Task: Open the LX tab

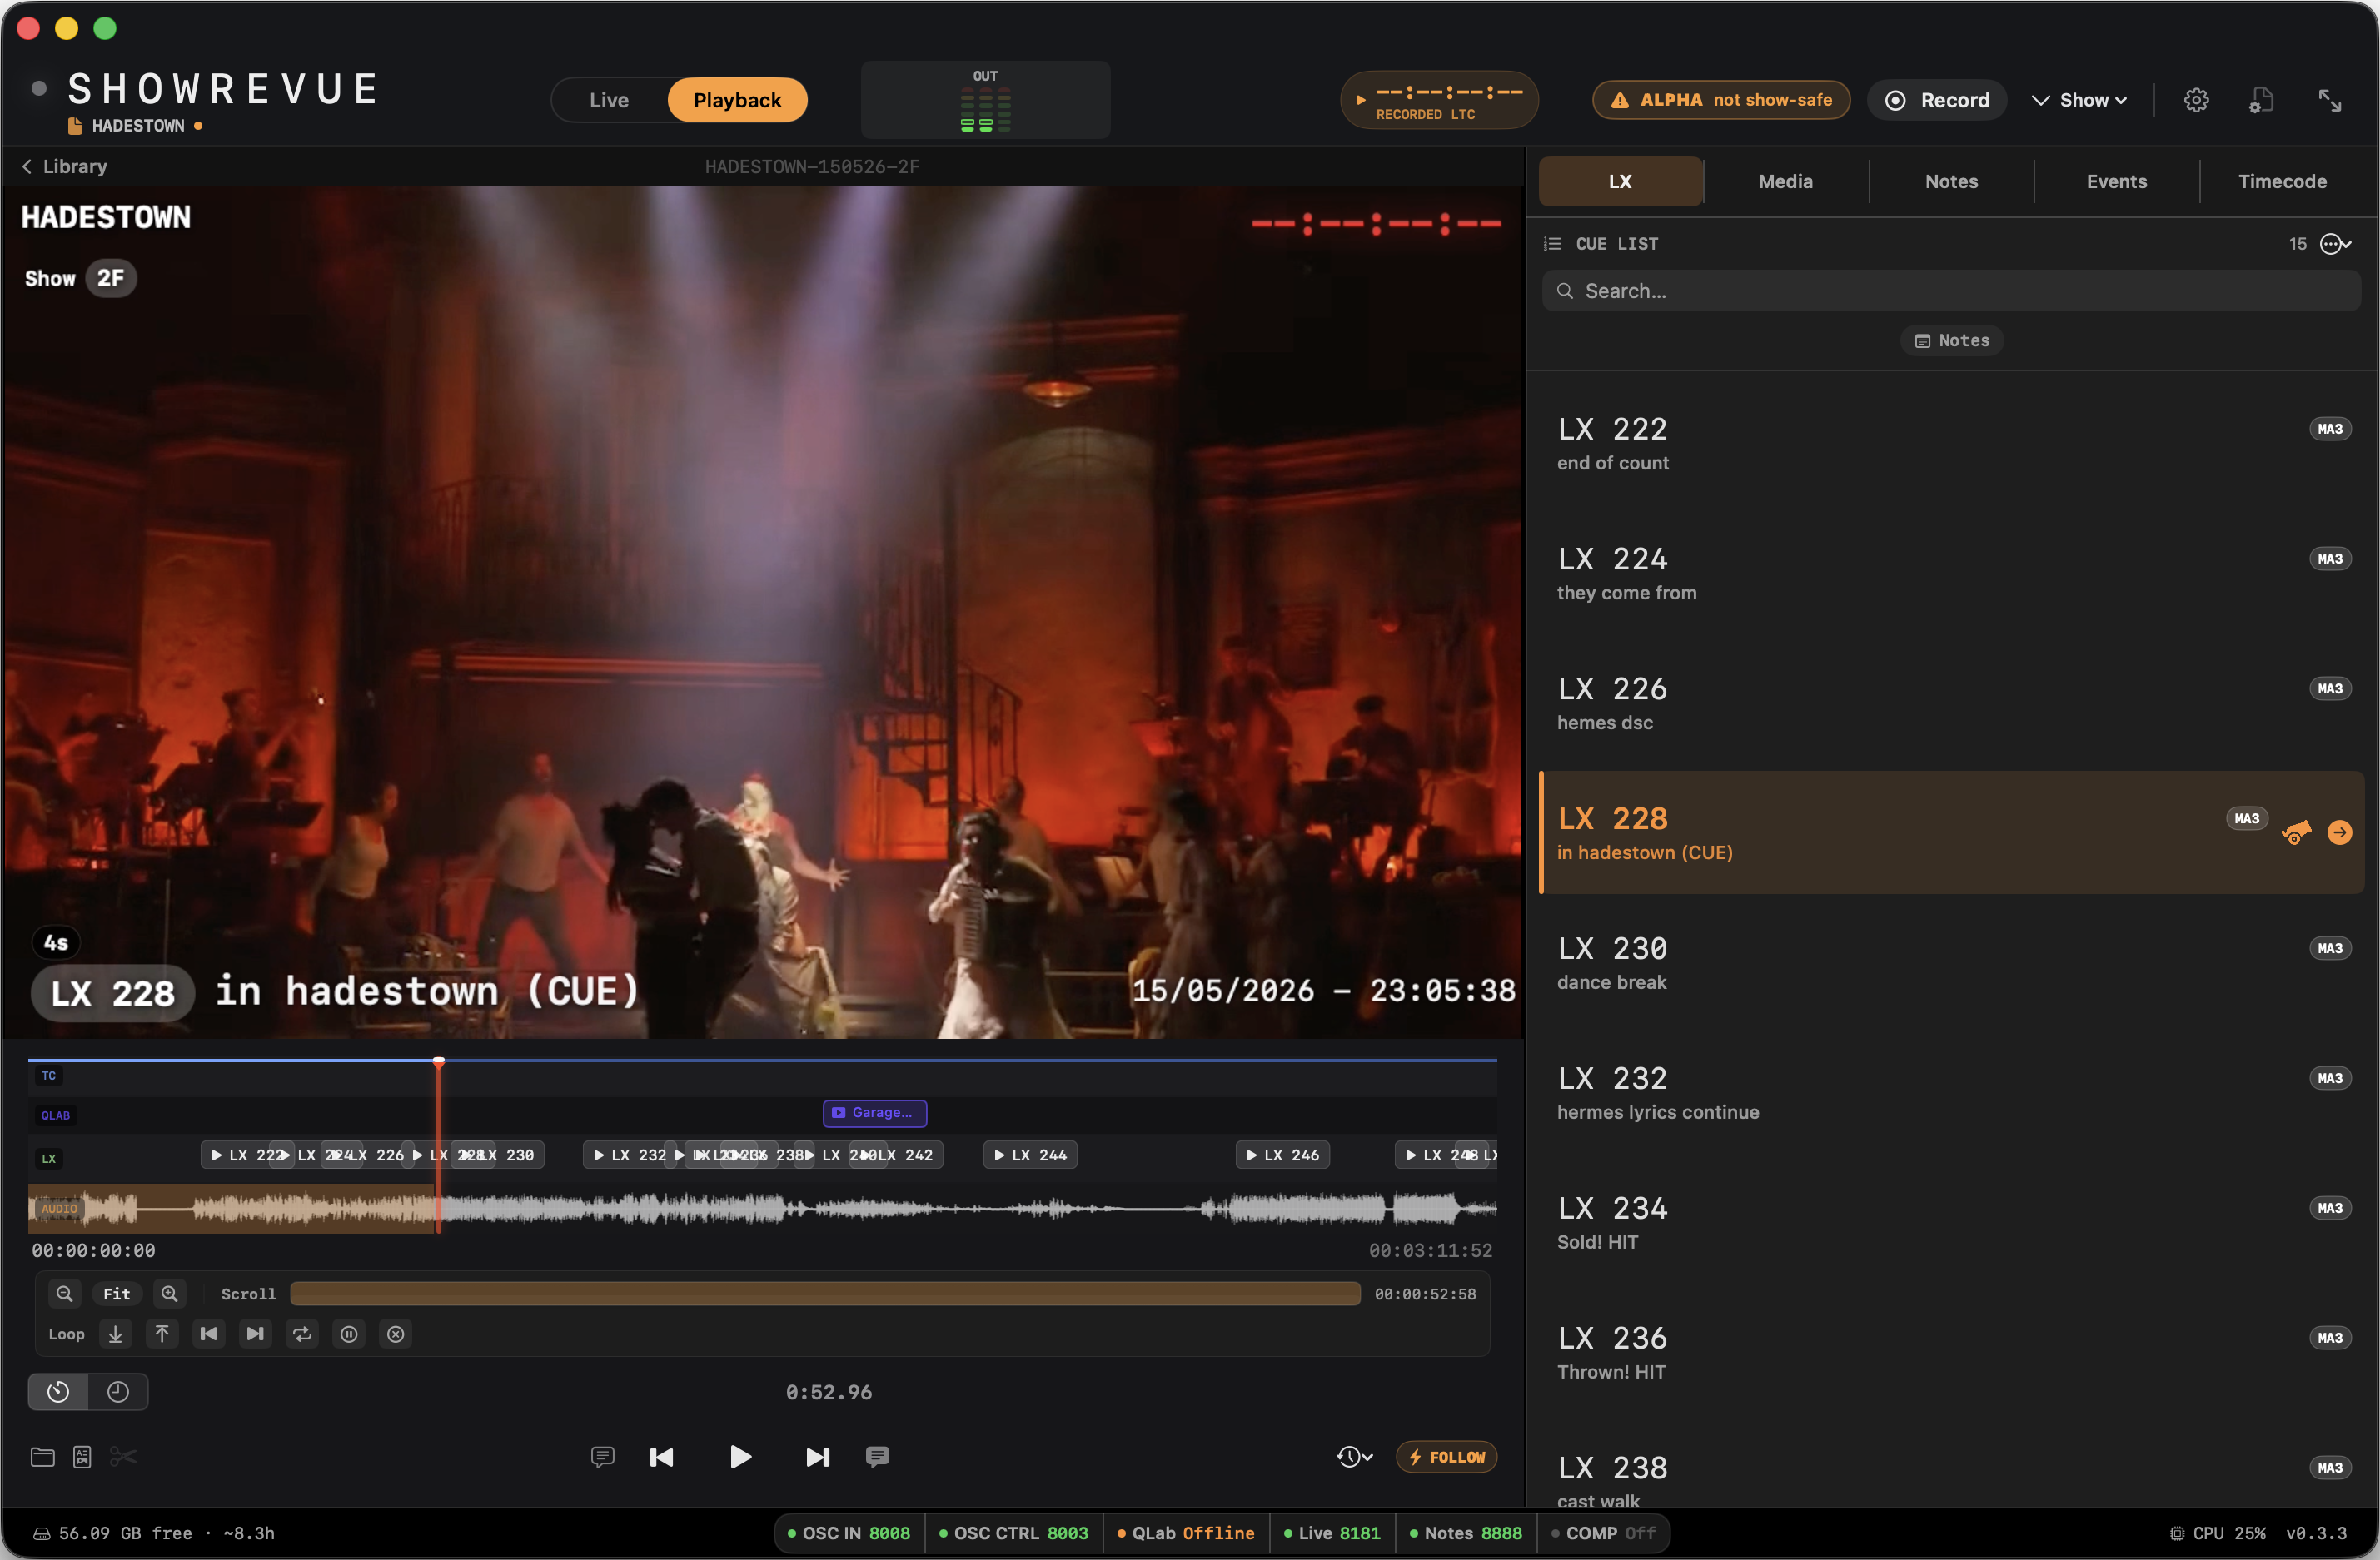Action: click(1620, 181)
